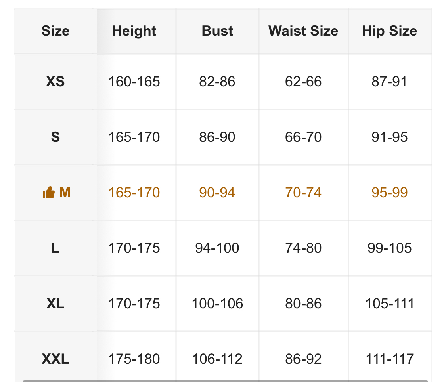Select the L size row label
Image resolution: width=446 pixels, height=382 pixels.
[56, 248]
